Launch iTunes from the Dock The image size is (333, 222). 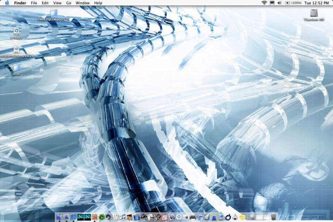coord(123,217)
